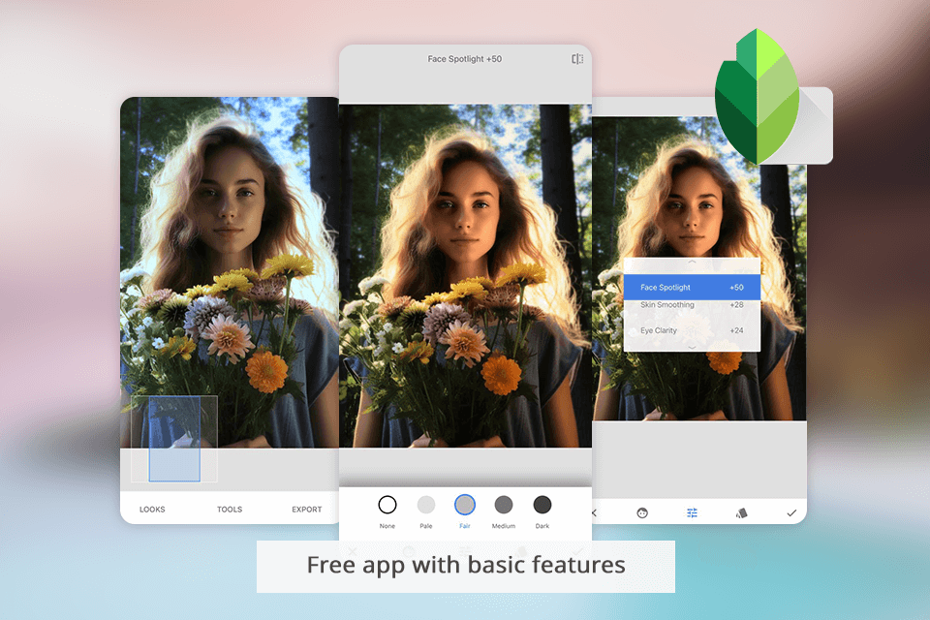Select the Face Spotlight row
930x620 pixels.
[x=692, y=287]
